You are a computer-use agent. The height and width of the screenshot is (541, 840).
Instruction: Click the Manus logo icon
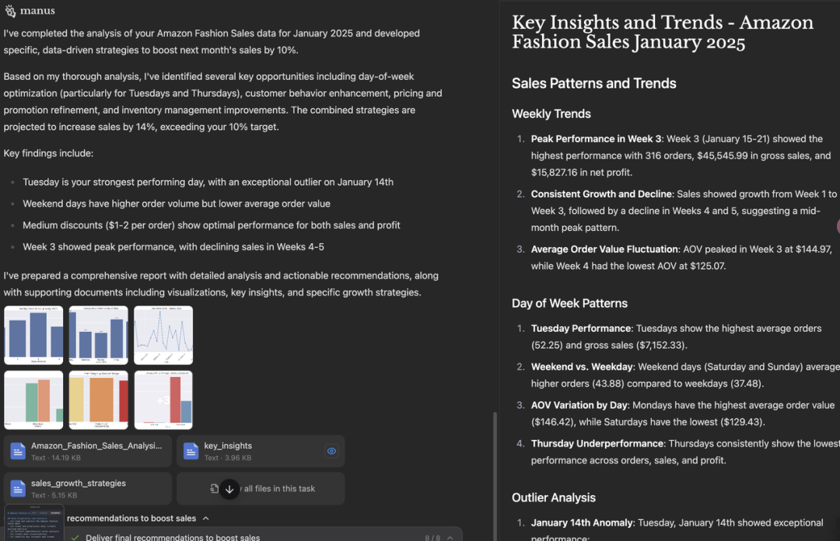[x=10, y=11]
